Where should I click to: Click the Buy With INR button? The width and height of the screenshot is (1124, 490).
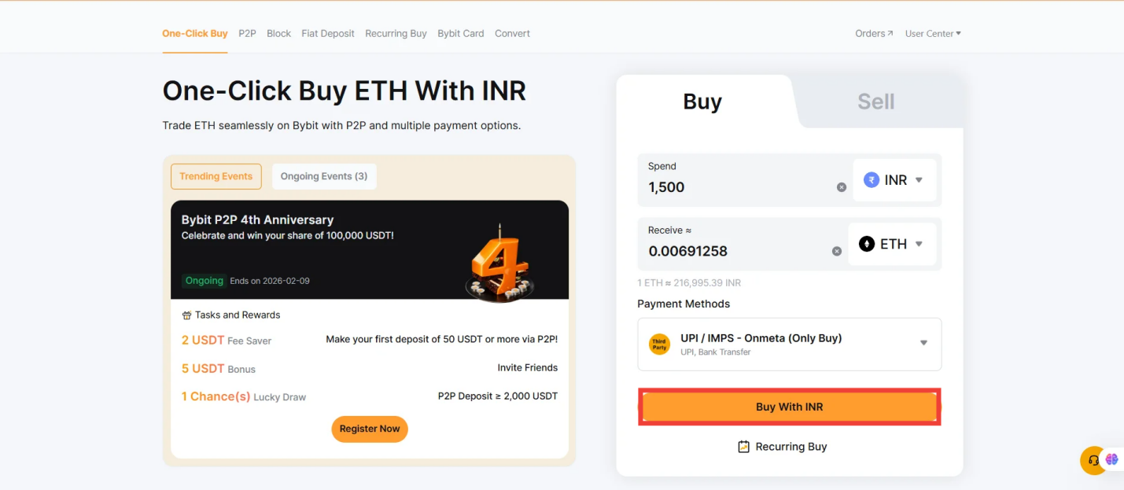(x=789, y=407)
